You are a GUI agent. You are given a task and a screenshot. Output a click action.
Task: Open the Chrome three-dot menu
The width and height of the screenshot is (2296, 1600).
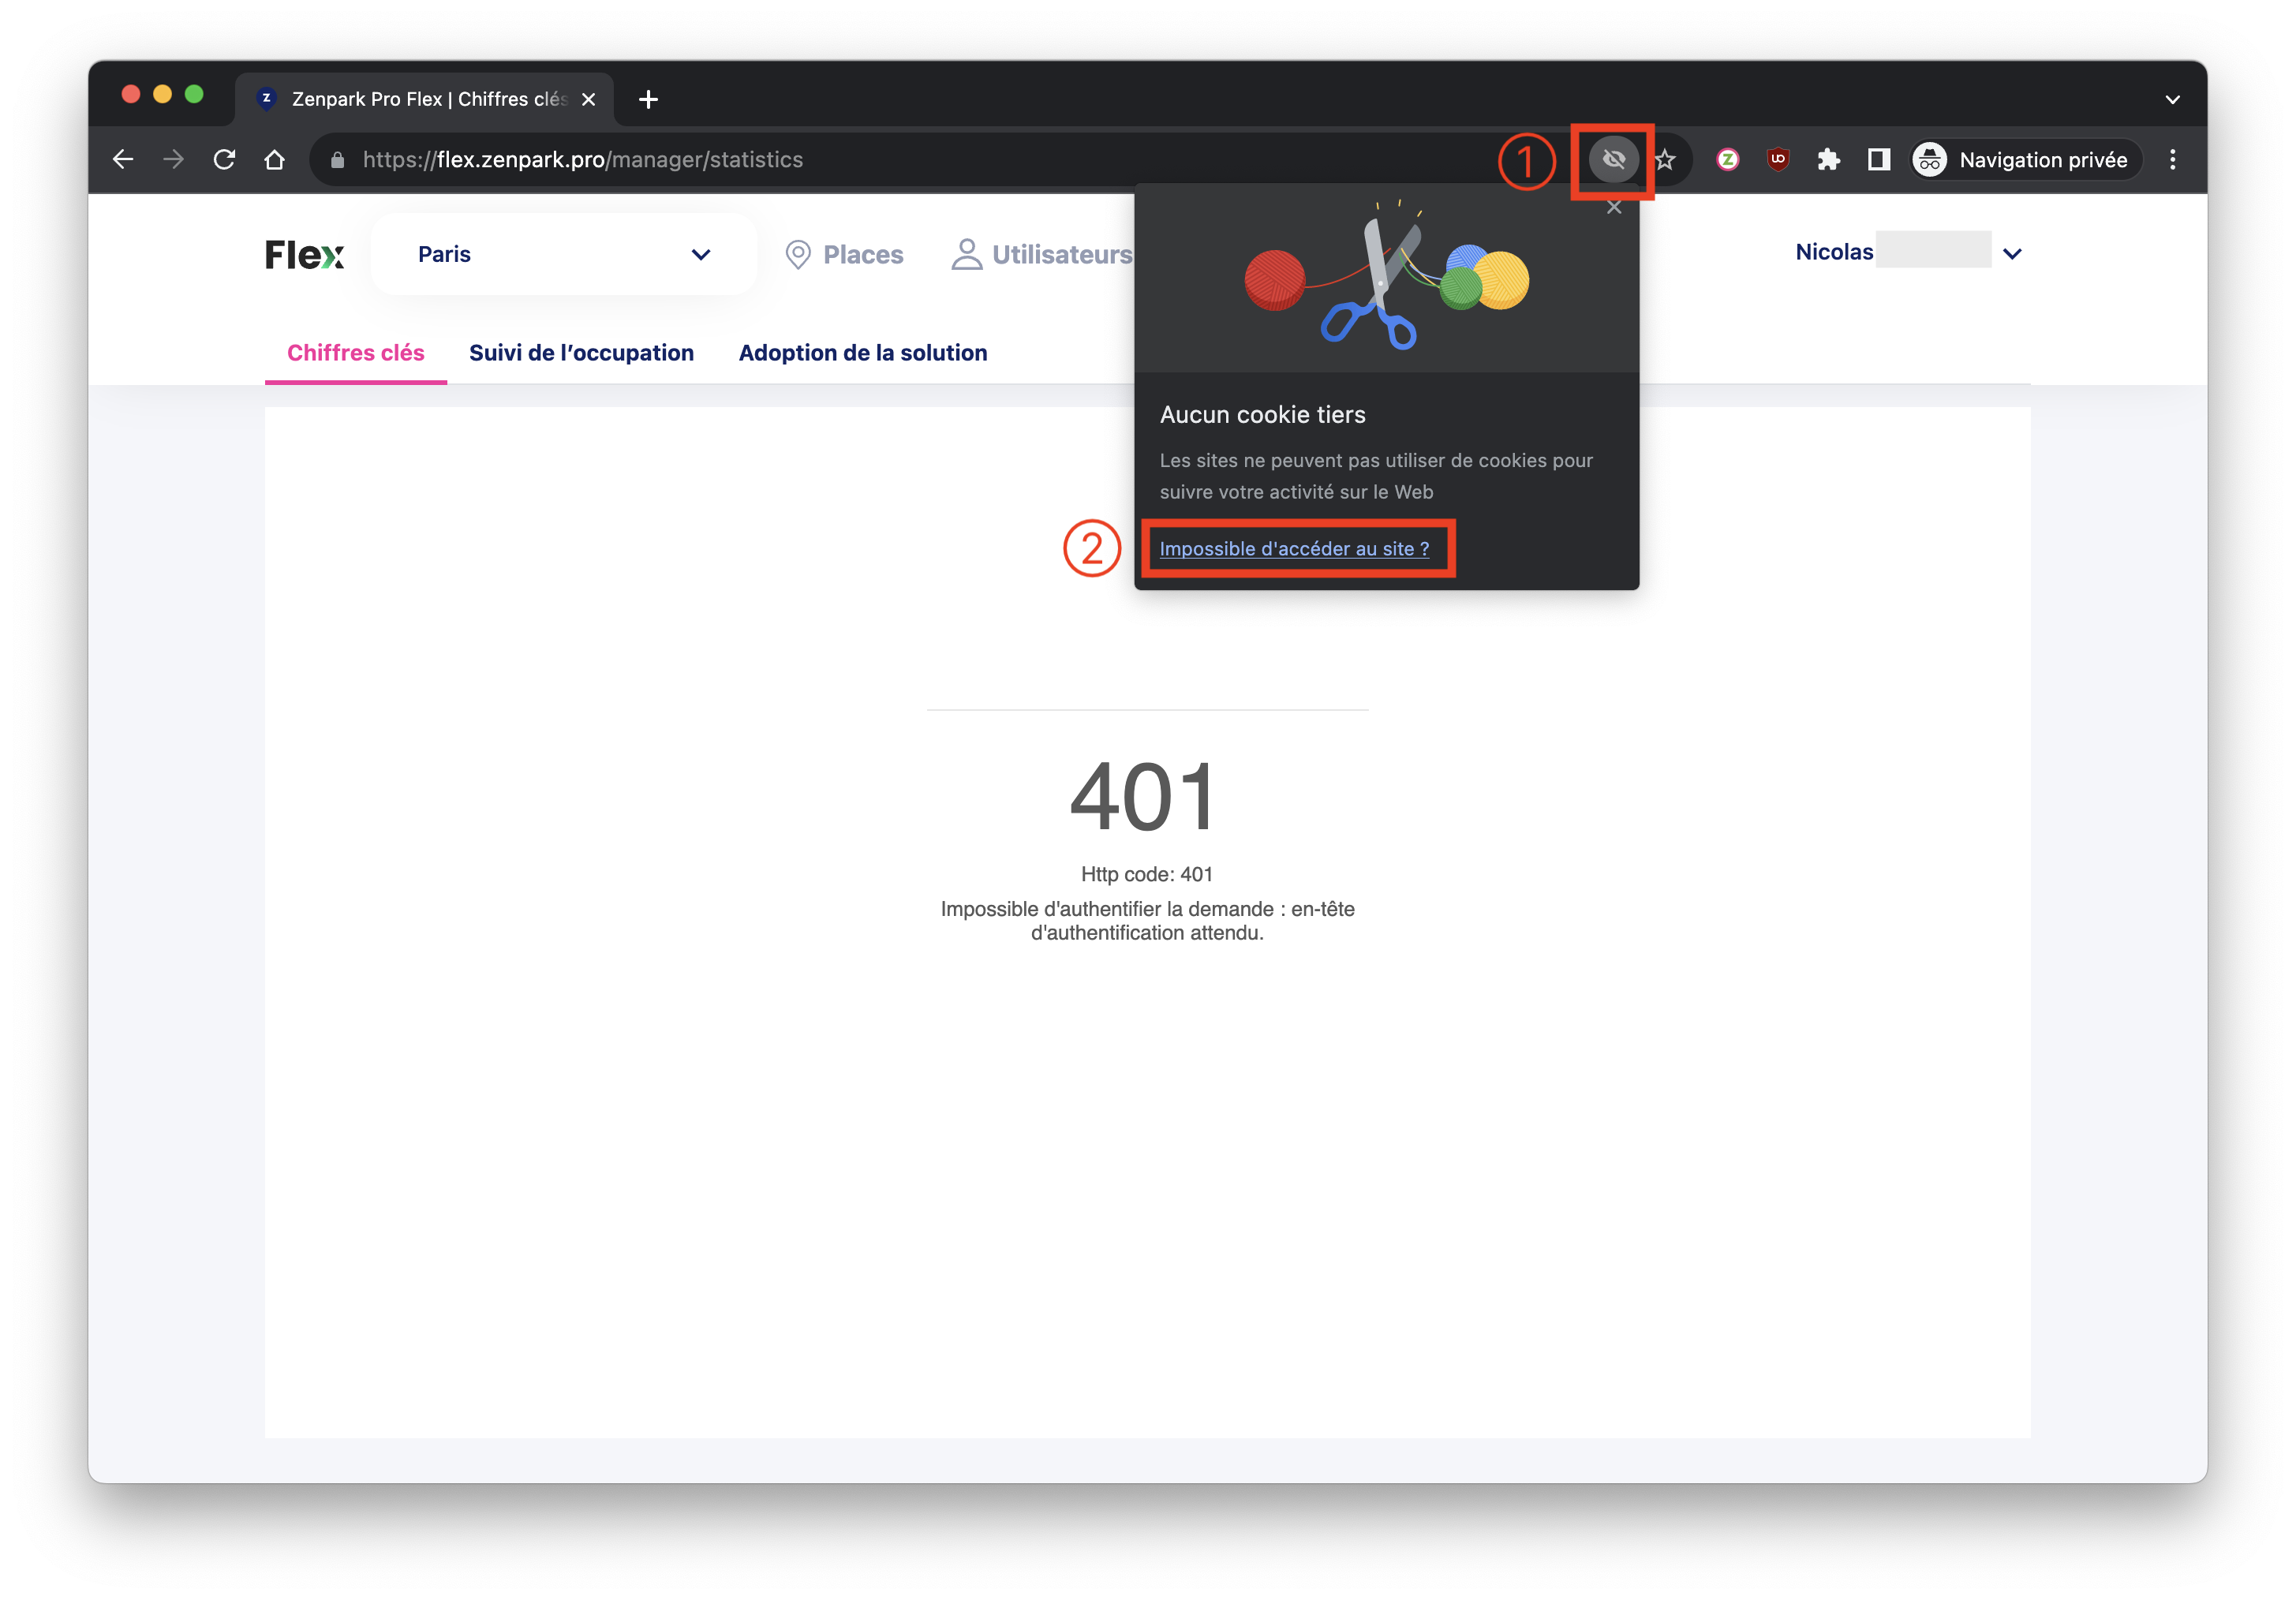coord(2173,160)
